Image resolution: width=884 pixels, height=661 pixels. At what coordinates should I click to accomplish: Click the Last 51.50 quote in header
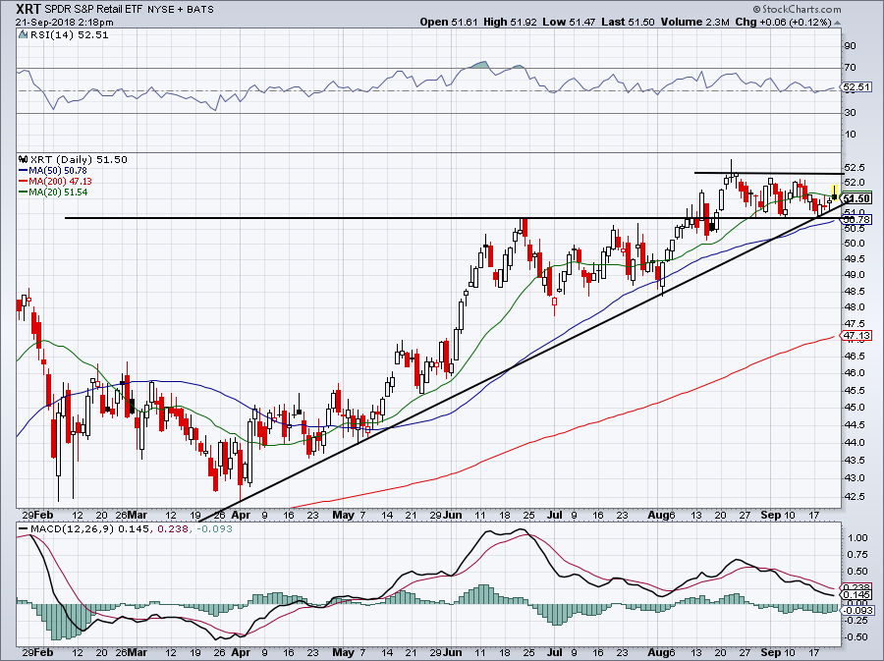pos(628,22)
